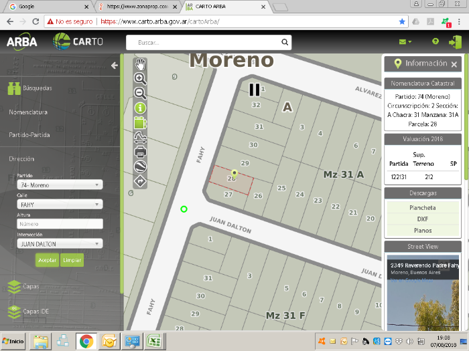469x351 pixels.
Task: Click the zoom out magnifier tool
Action: [140, 93]
